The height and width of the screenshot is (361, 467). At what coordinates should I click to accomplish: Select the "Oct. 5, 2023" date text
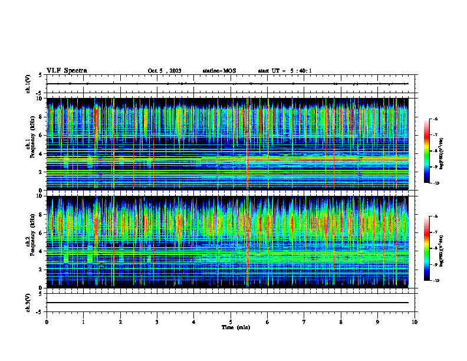tap(165, 71)
